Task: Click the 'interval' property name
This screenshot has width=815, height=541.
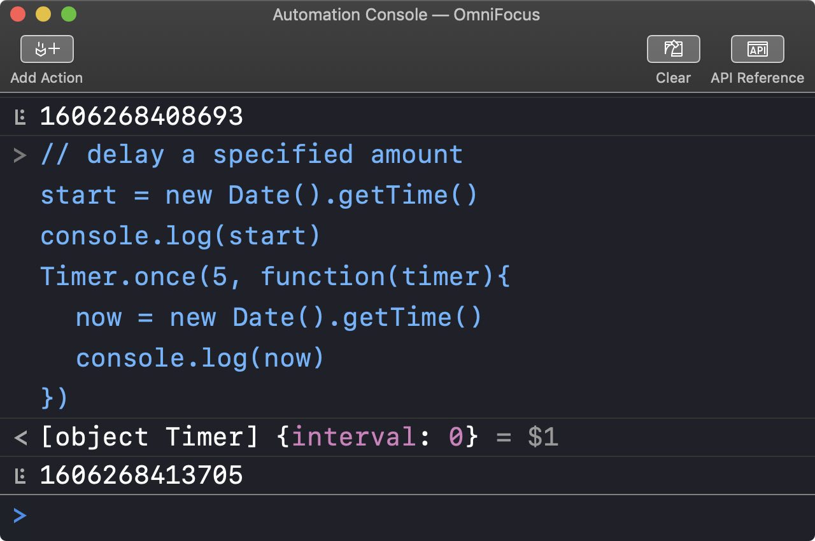Action: click(x=353, y=437)
